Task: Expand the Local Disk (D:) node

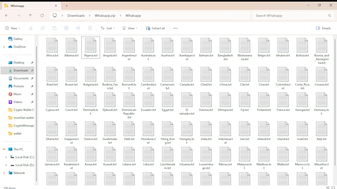Action: tap(6, 165)
